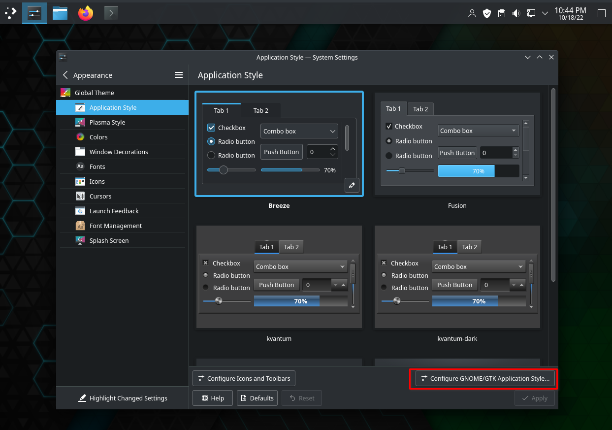Switch to Tab 2 in kvantum-dark preview

click(x=470, y=247)
